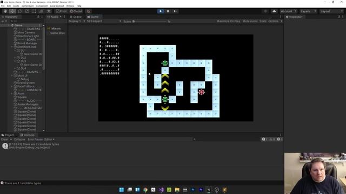
Task: Click the Step frame button
Action: [175, 11]
